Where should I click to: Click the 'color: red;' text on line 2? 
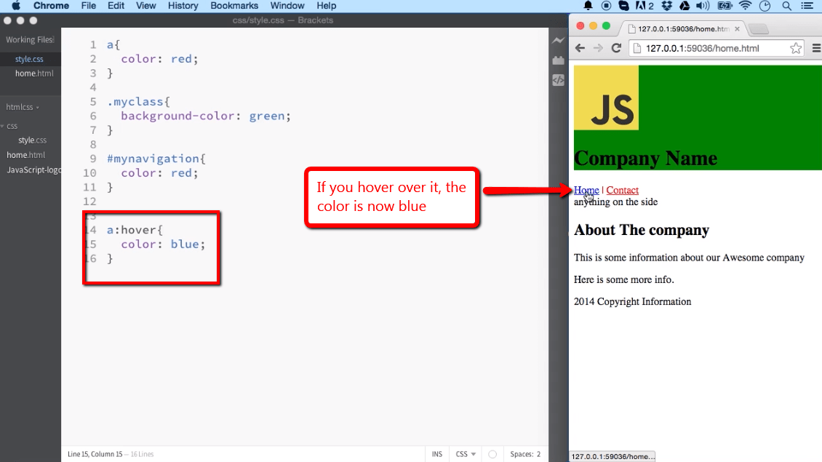pyautogui.click(x=159, y=59)
